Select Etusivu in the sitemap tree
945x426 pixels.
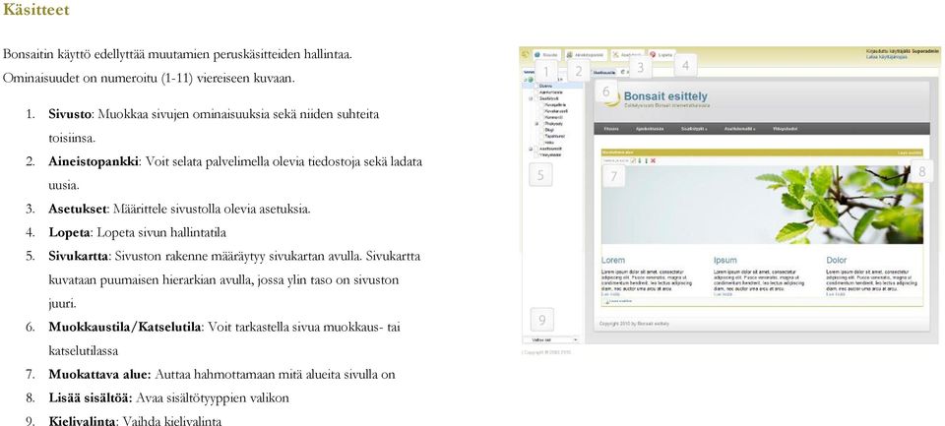coord(545,86)
